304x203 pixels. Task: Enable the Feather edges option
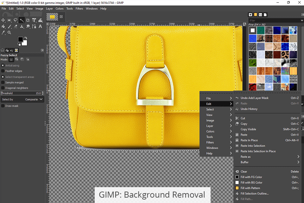3,71
